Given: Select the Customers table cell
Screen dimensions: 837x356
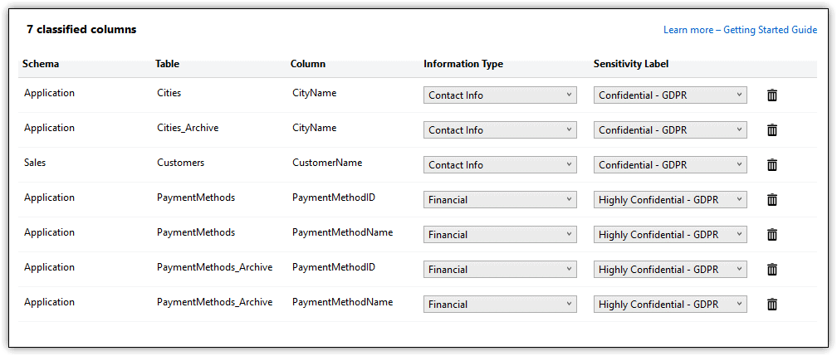Looking at the screenshot, I should (x=180, y=163).
